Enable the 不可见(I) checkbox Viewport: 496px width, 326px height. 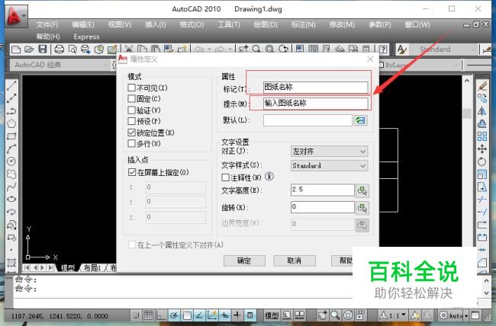[131, 88]
